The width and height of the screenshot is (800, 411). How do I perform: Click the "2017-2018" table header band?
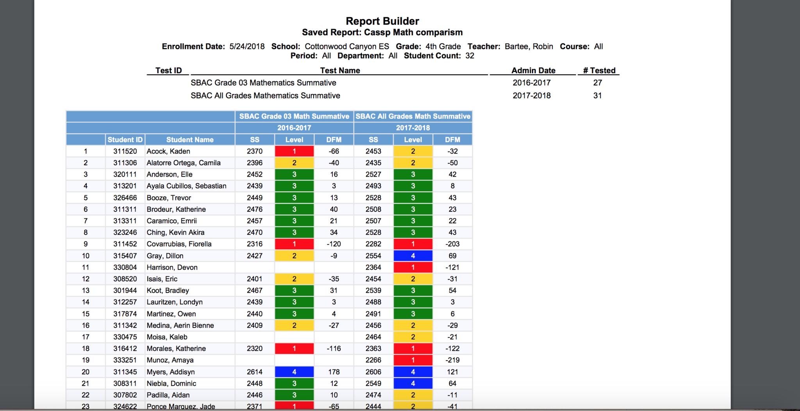pyautogui.click(x=413, y=128)
